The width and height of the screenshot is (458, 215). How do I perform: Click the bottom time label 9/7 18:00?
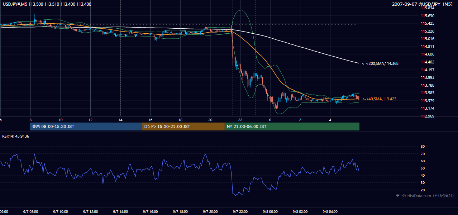click(x=180, y=211)
